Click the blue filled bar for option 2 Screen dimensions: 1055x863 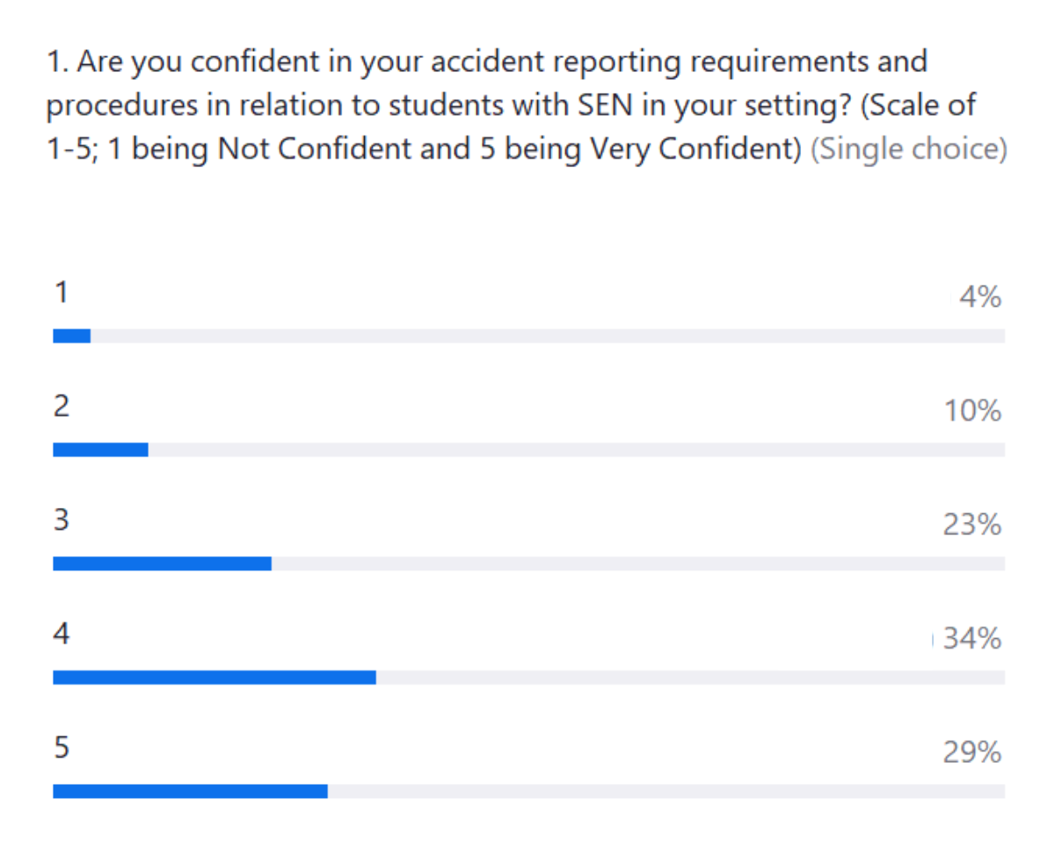coord(100,450)
